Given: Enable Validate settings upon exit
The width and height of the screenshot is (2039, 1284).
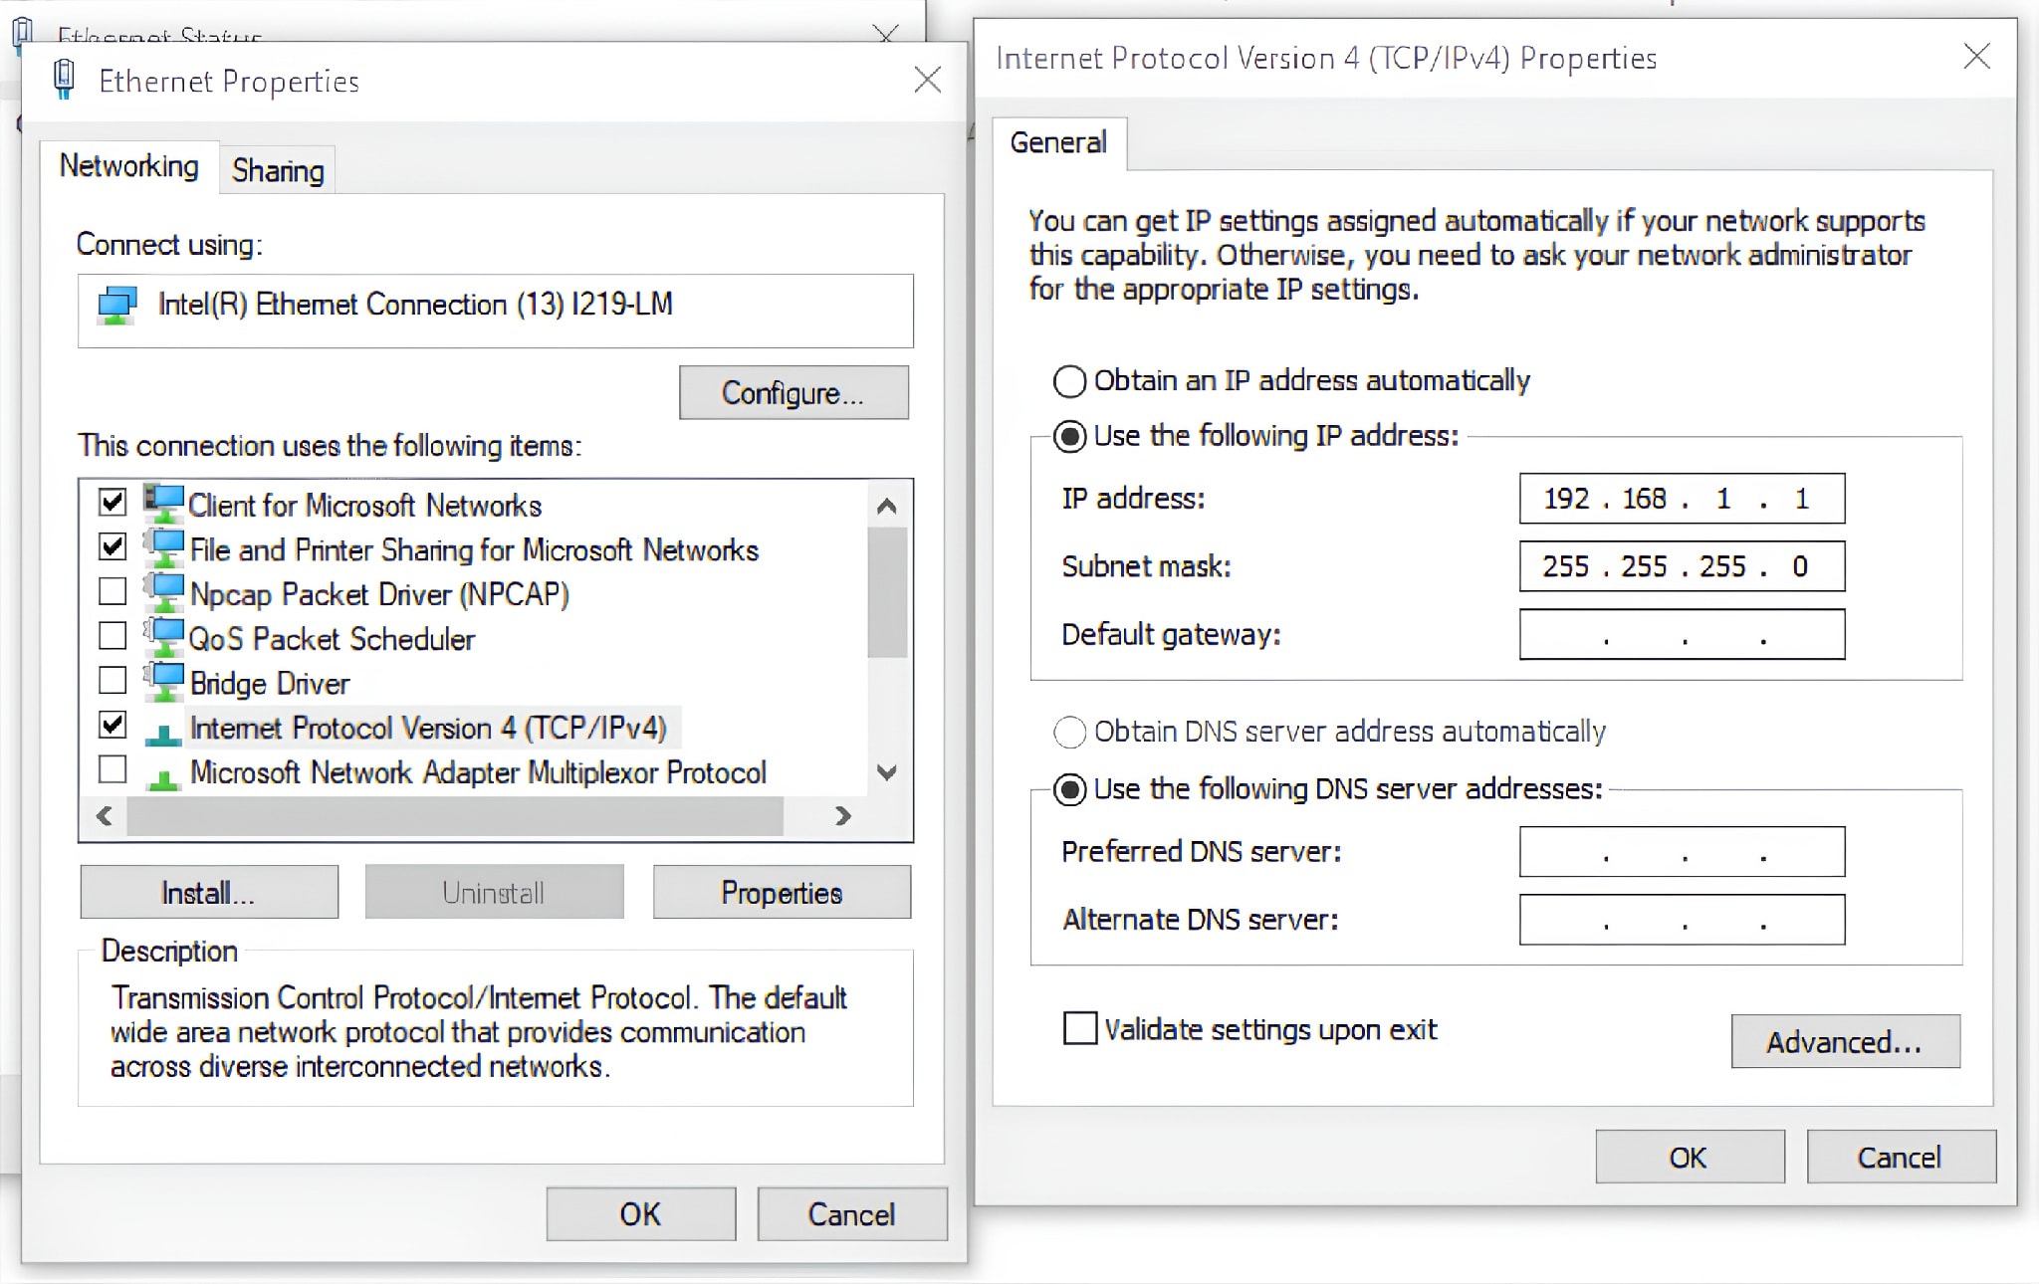Looking at the screenshot, I should click(1078, 1028).
